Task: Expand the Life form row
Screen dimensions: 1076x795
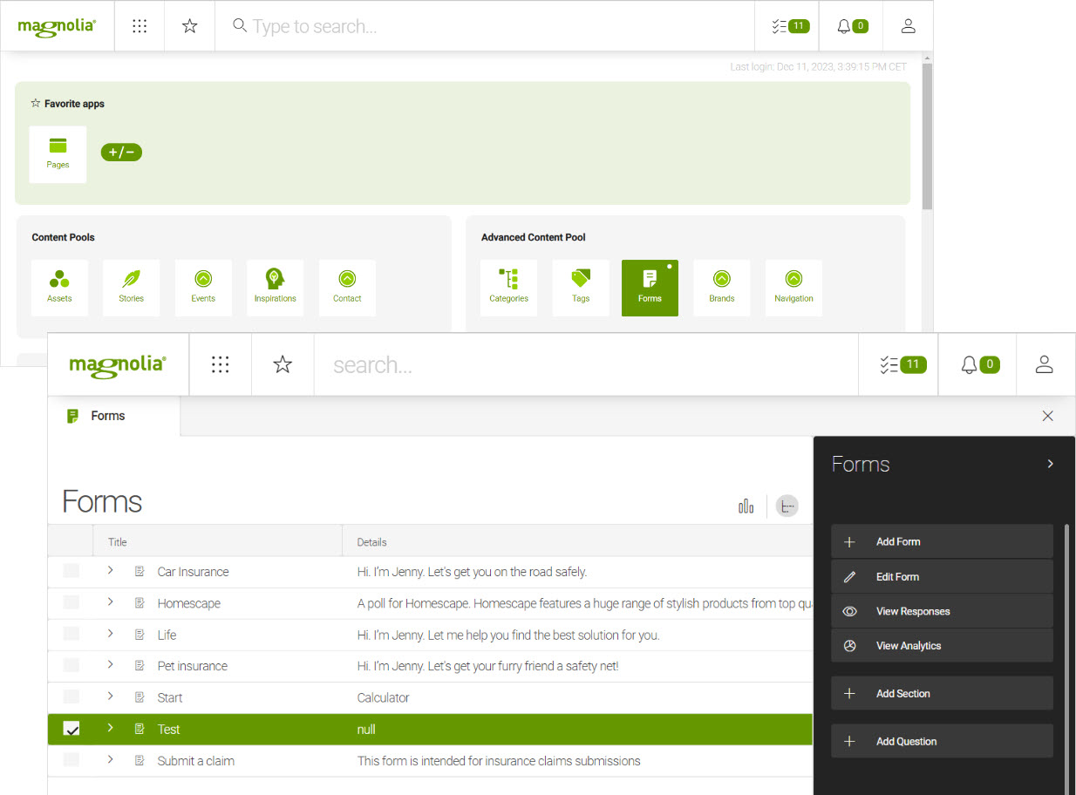Action: pos(111,634)
